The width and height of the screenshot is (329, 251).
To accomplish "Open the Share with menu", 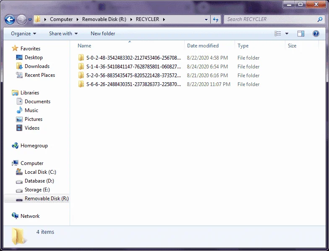I will [x=63, y=34].
